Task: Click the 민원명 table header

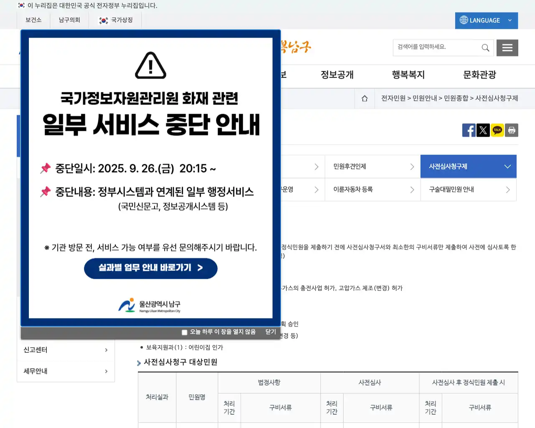Action: tap(197, 397)
